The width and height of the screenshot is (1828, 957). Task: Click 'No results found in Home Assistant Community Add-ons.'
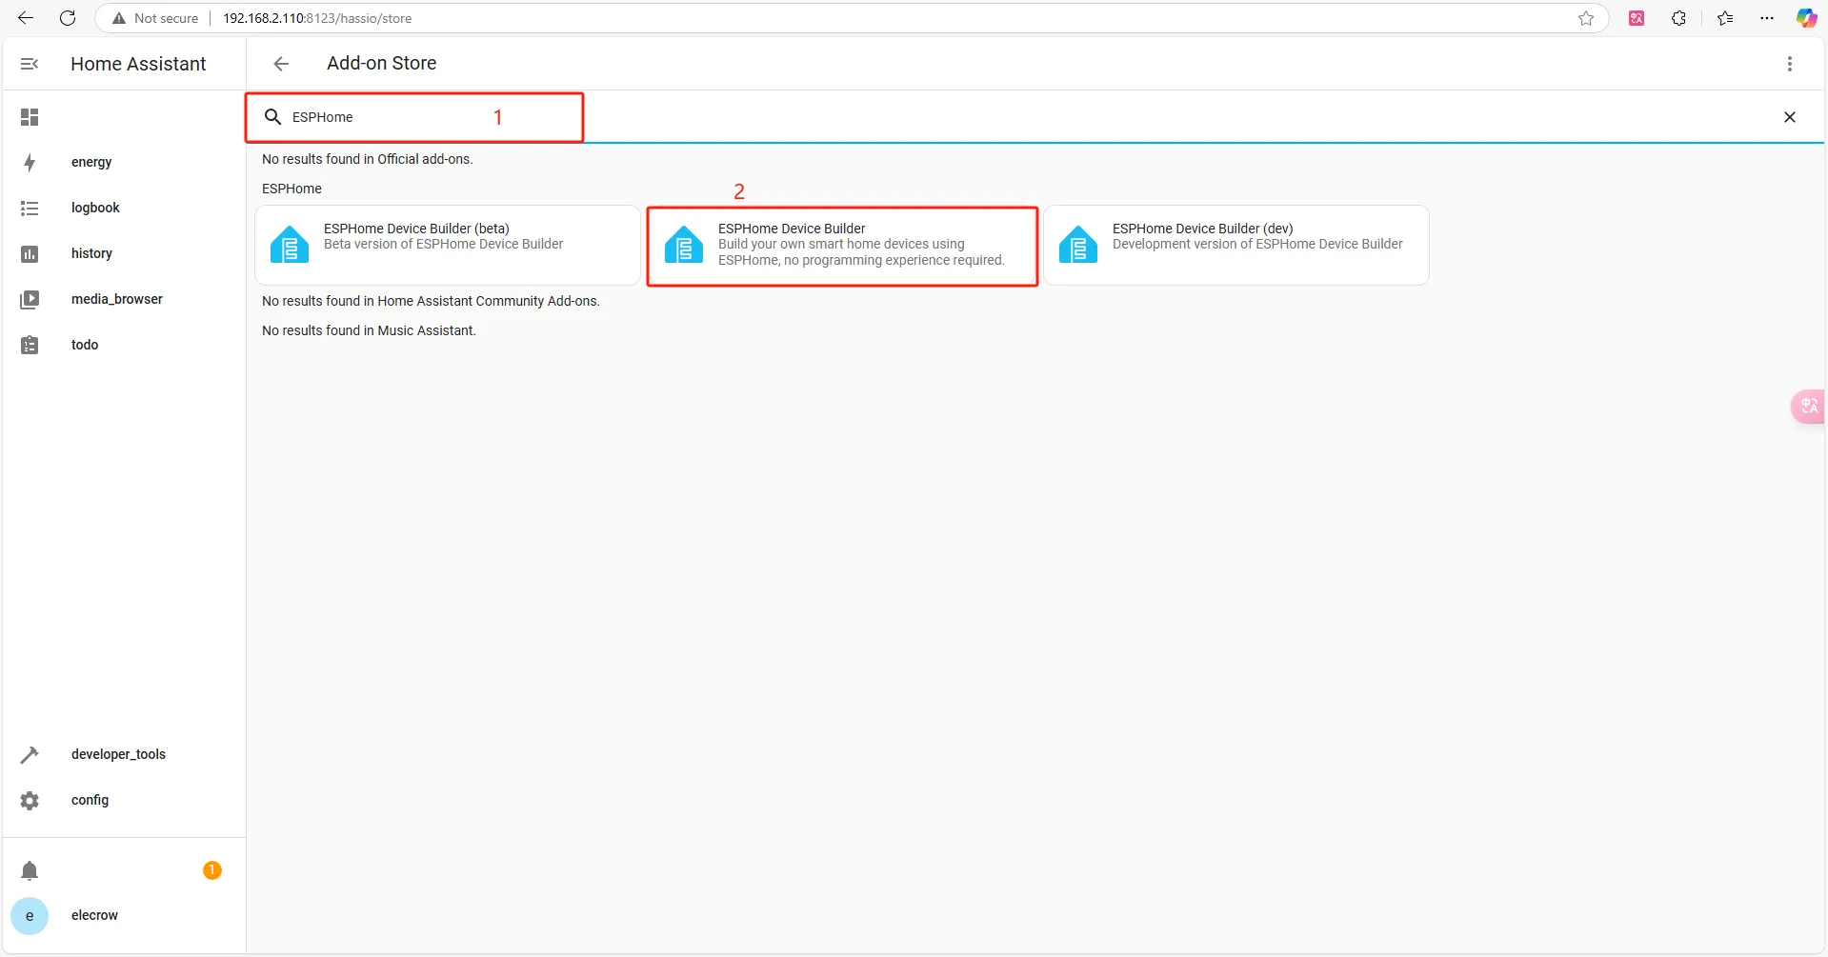(431, 301)
